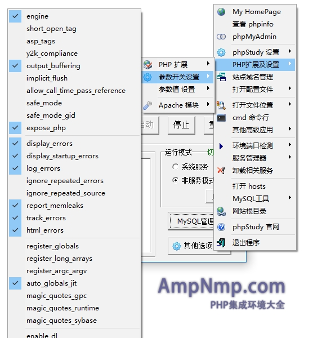Expand the 打开文件位置 submenu arrow
This screenshot has height=338, width=313.
[x=290, y=104]
